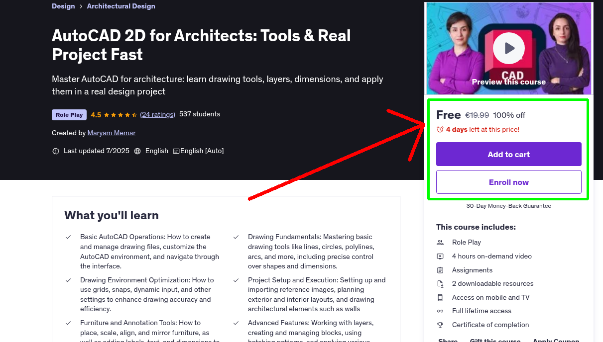The width and height of the screenshot is (603, 342).
Task: Click the globe language icon
Action: coord(137,151)
